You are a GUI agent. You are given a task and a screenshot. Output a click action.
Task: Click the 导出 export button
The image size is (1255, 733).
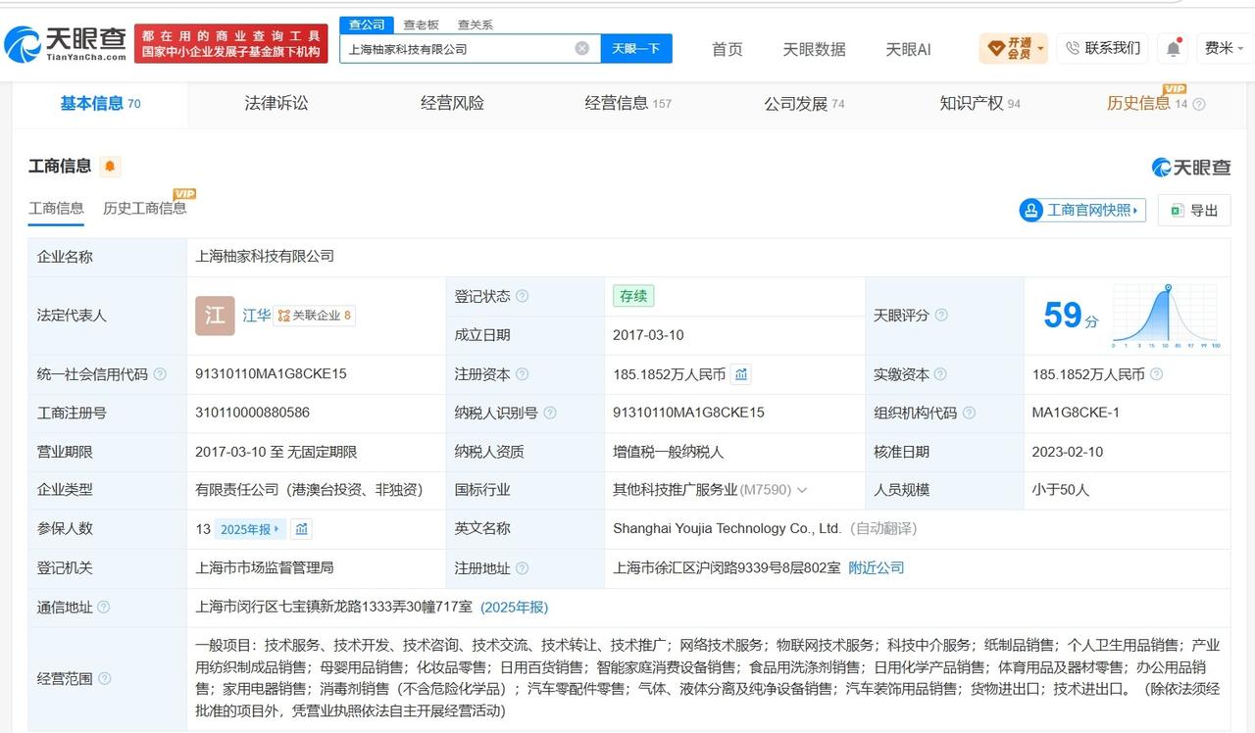1194,210
